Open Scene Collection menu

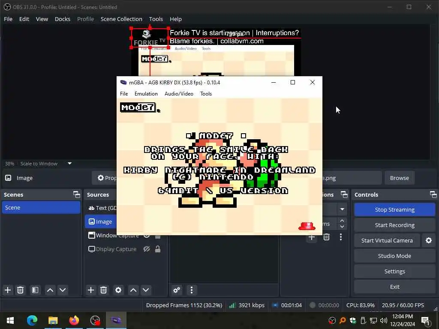pyautogui.click(x=121, y=19)
